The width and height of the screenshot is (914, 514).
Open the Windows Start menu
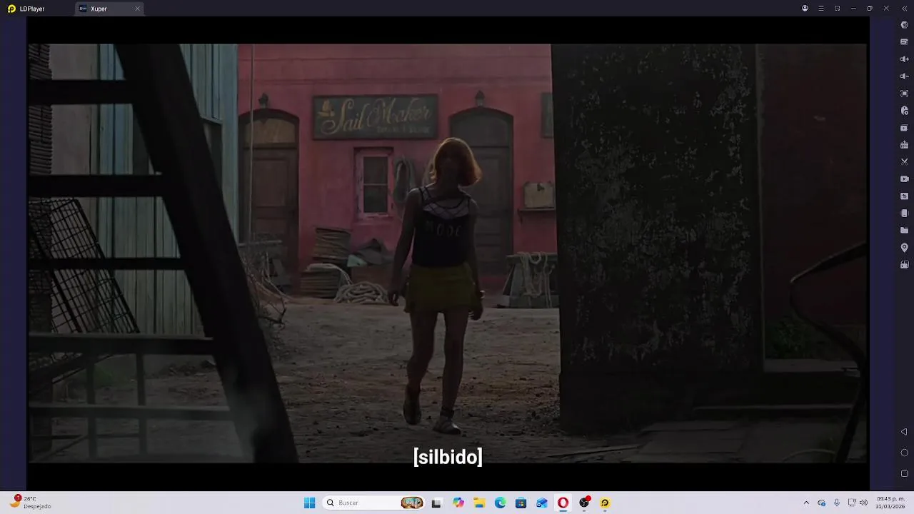pos(309,503)
